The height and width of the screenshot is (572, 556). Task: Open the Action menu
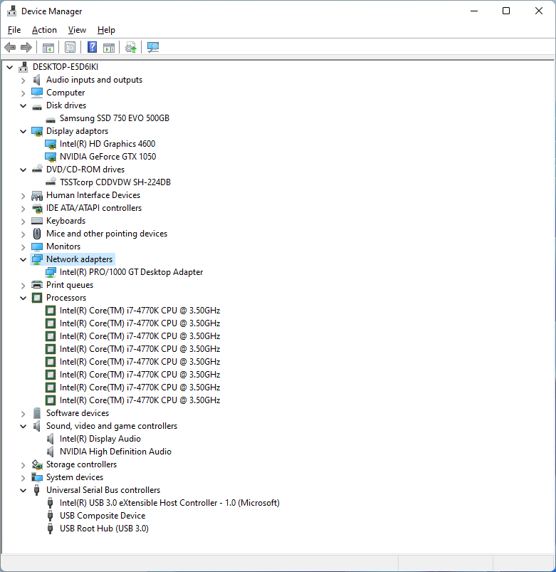pyautogui.click(x=44, y=30)
